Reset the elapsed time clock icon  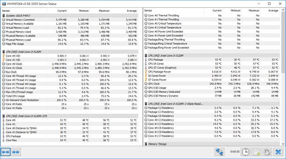pyautogui.click(x=246, y=152)
